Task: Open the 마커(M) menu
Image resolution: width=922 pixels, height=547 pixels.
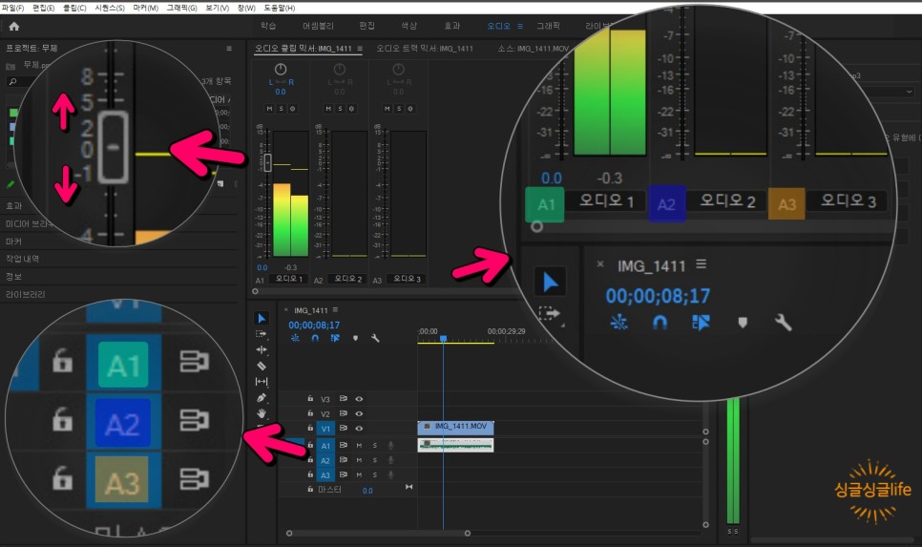Action: [x=145, y=8]
